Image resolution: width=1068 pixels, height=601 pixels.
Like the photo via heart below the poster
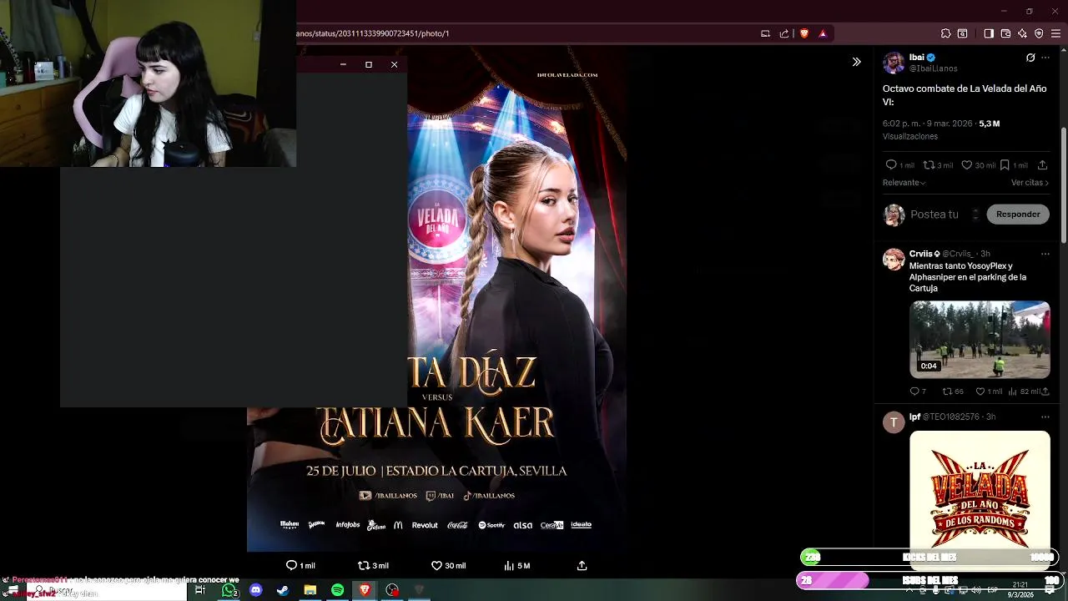point(436,565)
